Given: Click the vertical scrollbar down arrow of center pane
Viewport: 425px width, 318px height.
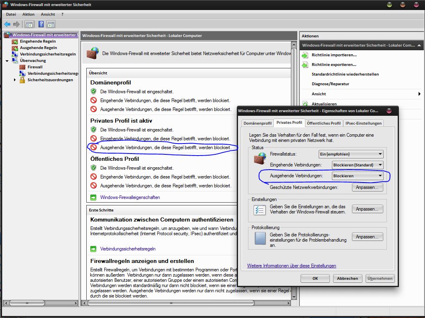Looking at the screenshot, I should click(294, 297).
